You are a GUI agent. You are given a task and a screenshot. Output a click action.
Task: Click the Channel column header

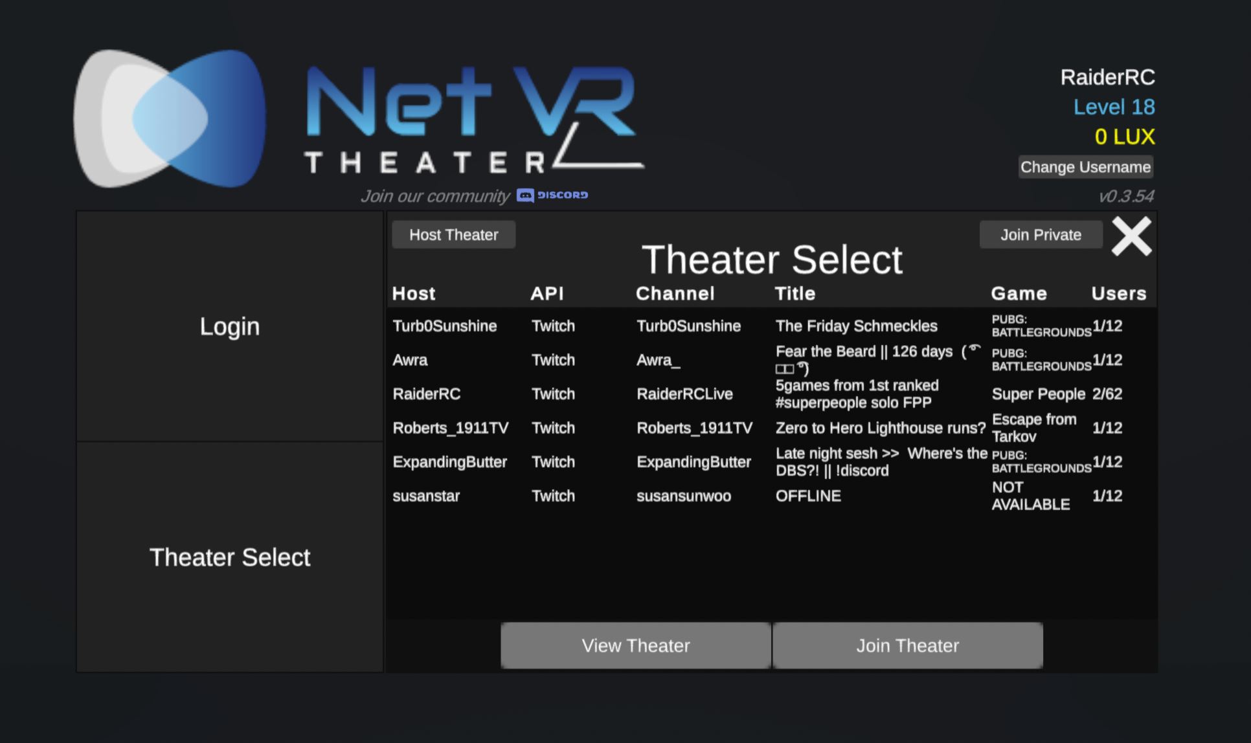pos(675,293)
